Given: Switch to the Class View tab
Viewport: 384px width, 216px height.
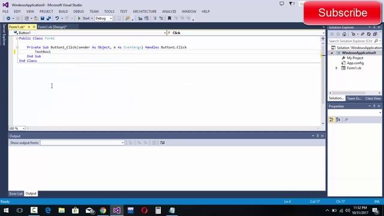Looking at the screenshot, I should (x=373, y=98).
